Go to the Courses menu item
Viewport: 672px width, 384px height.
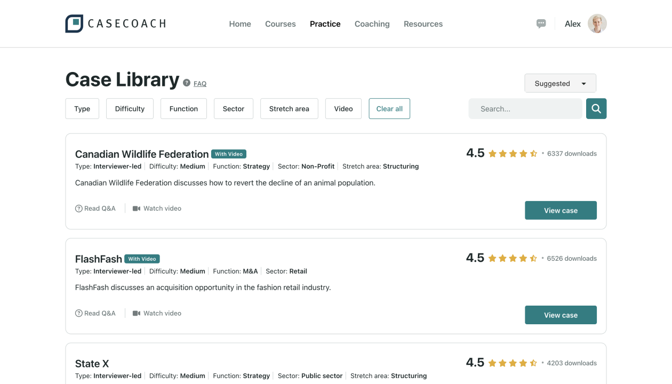pos(280,24)
